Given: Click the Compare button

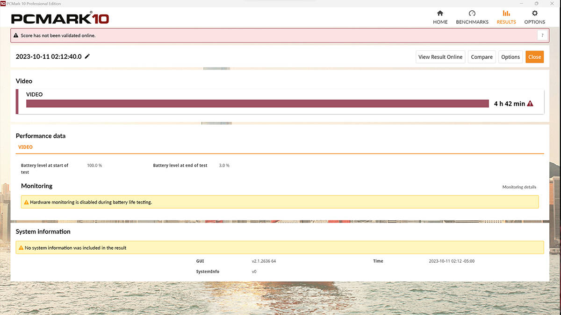Looking at the screenshot, I should pyautogui.click(x=482, y=57).
